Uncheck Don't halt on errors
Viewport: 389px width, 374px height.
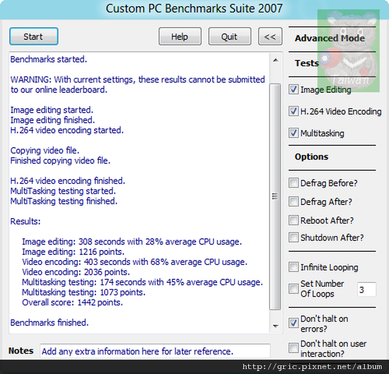coord(294,323)
